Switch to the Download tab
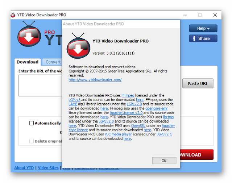232x183 pixels. coord(28,62)
